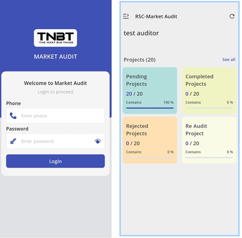Click the test auditor username
The width and height of the screenshot is (242, 238).
coord(141,33)
